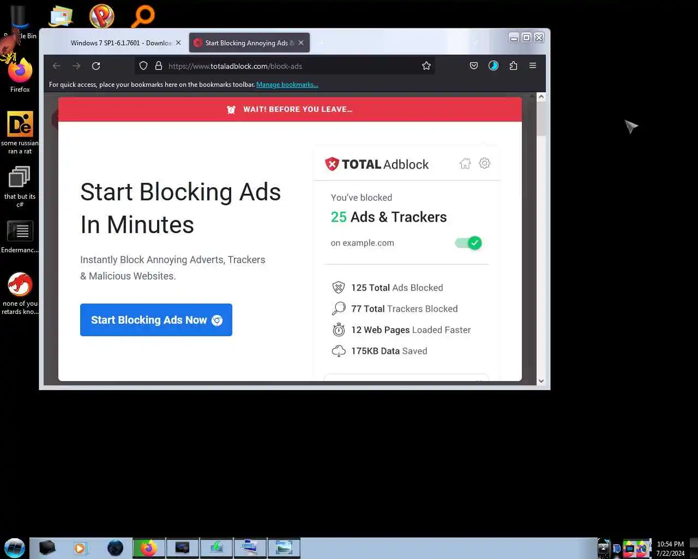Open the Windows Start menu orb
The height and width of the screenshot is (559, 698).
(x=14, y=548)
